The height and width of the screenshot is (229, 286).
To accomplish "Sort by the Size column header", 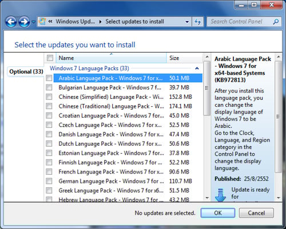I will 184,58.
